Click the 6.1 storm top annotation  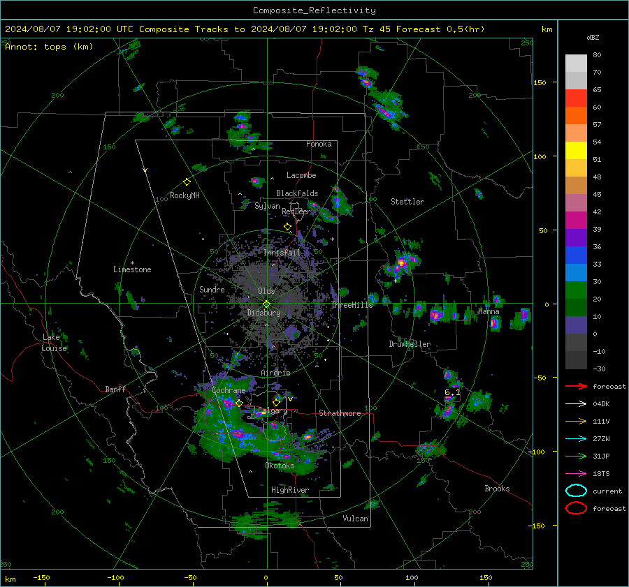pyautogui.click(x=452, y=392)
